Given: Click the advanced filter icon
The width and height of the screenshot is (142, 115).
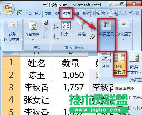Looking at the screenshot, I should [x=92, y=36].
